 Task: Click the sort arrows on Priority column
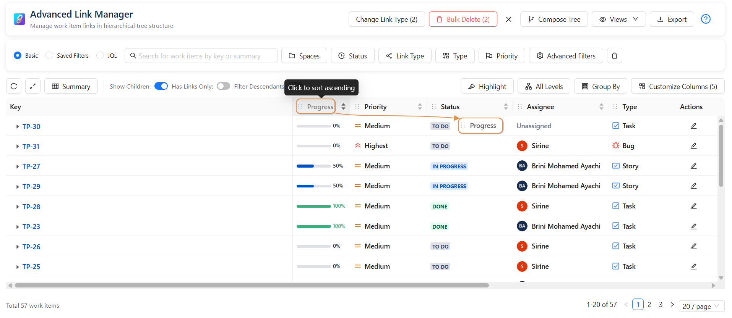420,107
